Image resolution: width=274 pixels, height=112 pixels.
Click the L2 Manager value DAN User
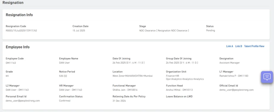tap(17, 90)
